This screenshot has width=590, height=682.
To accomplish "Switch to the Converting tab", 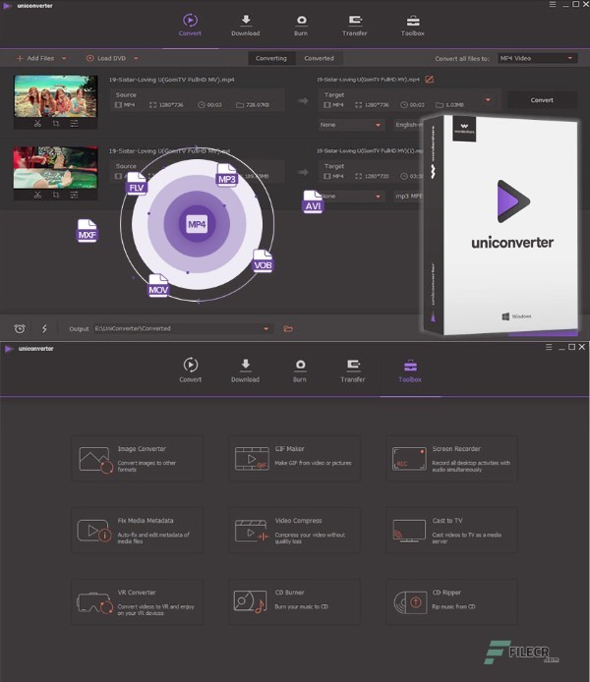I will [x=271, y=58].
